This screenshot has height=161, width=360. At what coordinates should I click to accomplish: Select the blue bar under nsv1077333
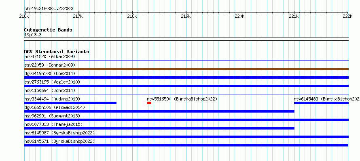159,128
